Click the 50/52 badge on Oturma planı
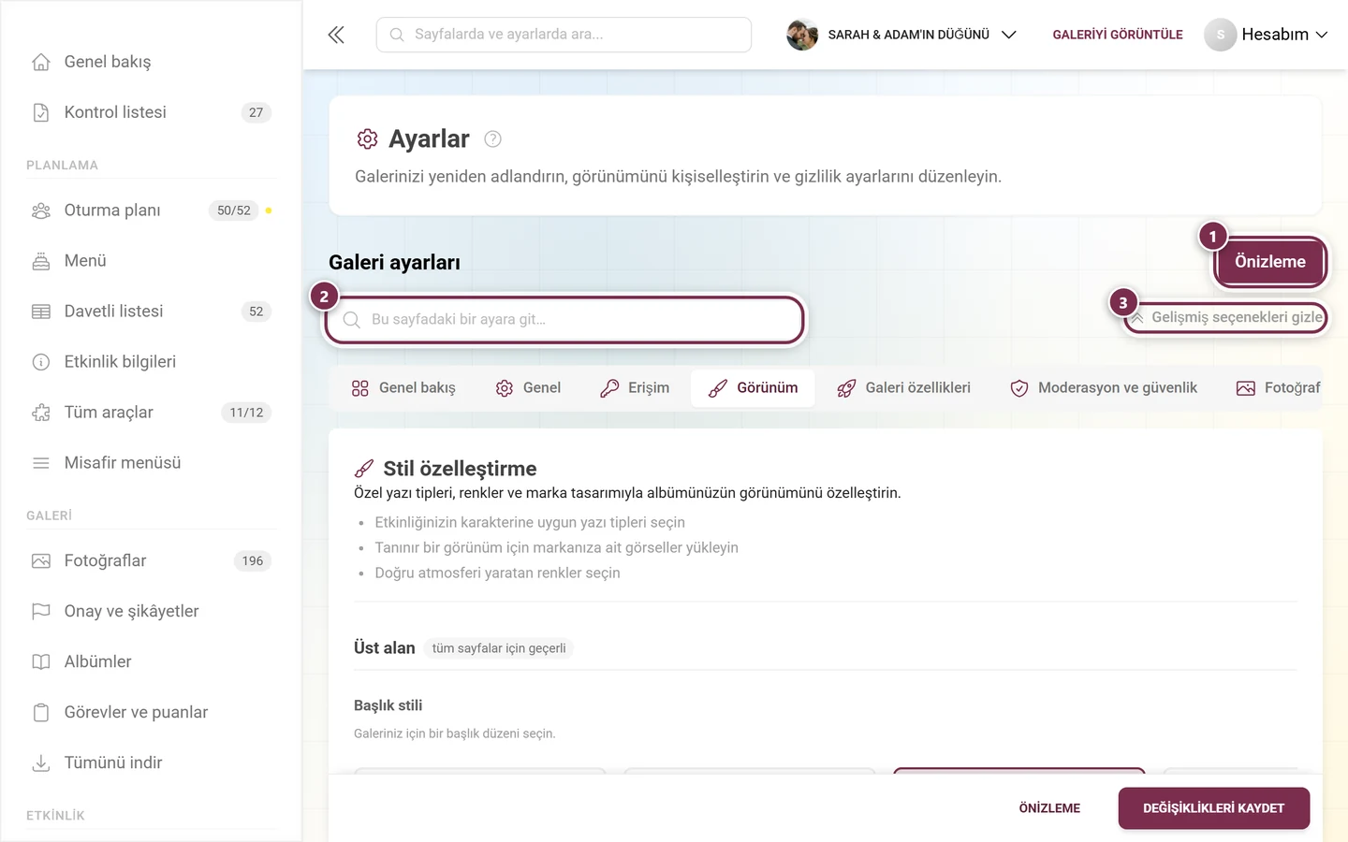1348x842 pixels. [x=234, y=210]
